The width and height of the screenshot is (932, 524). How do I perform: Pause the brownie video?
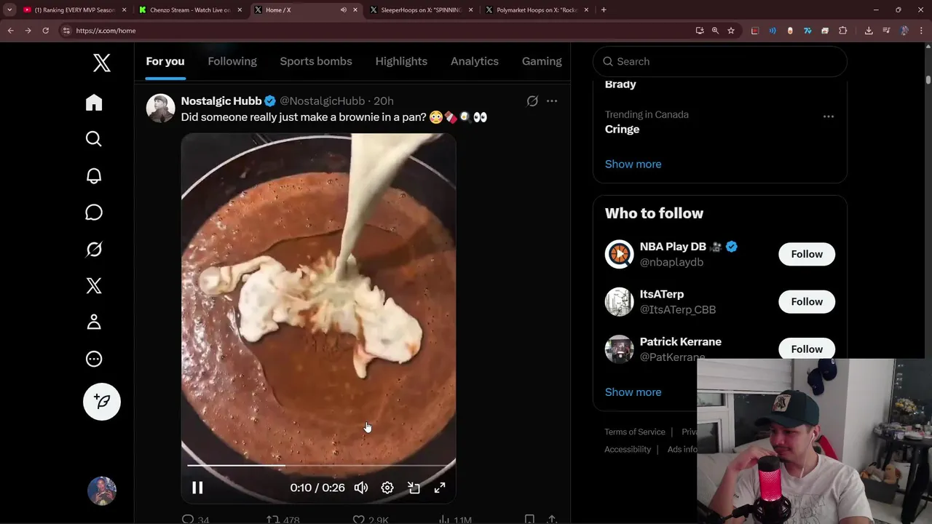197,488
